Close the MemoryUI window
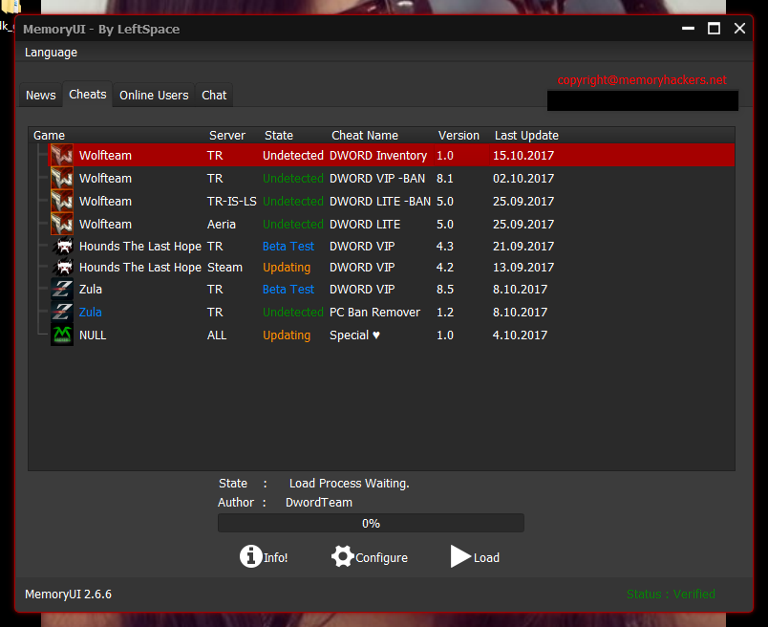This screenshot has height=627, width=768. [x=739, y=29]
